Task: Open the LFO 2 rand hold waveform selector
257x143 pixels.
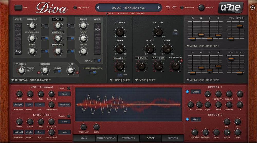Action: point(18,132)
